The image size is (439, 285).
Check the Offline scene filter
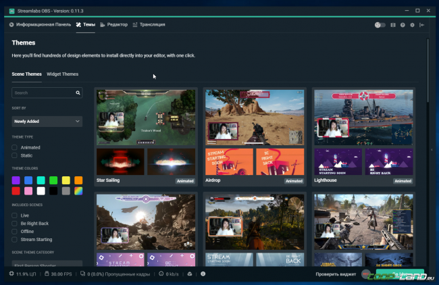(x=15, y=232)
